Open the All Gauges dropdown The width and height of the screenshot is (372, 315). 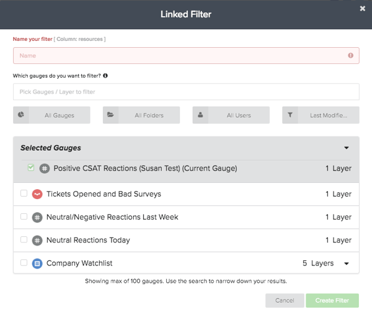click(x=51, y=115)
